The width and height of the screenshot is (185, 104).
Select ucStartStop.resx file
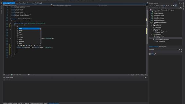coord(161,41)
